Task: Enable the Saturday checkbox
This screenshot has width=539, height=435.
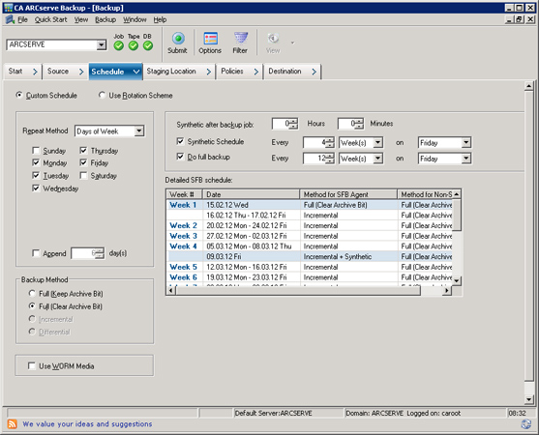Action: (83, 175)
